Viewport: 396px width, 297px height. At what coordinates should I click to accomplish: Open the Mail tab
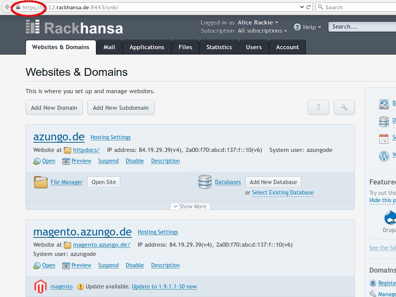109,47
